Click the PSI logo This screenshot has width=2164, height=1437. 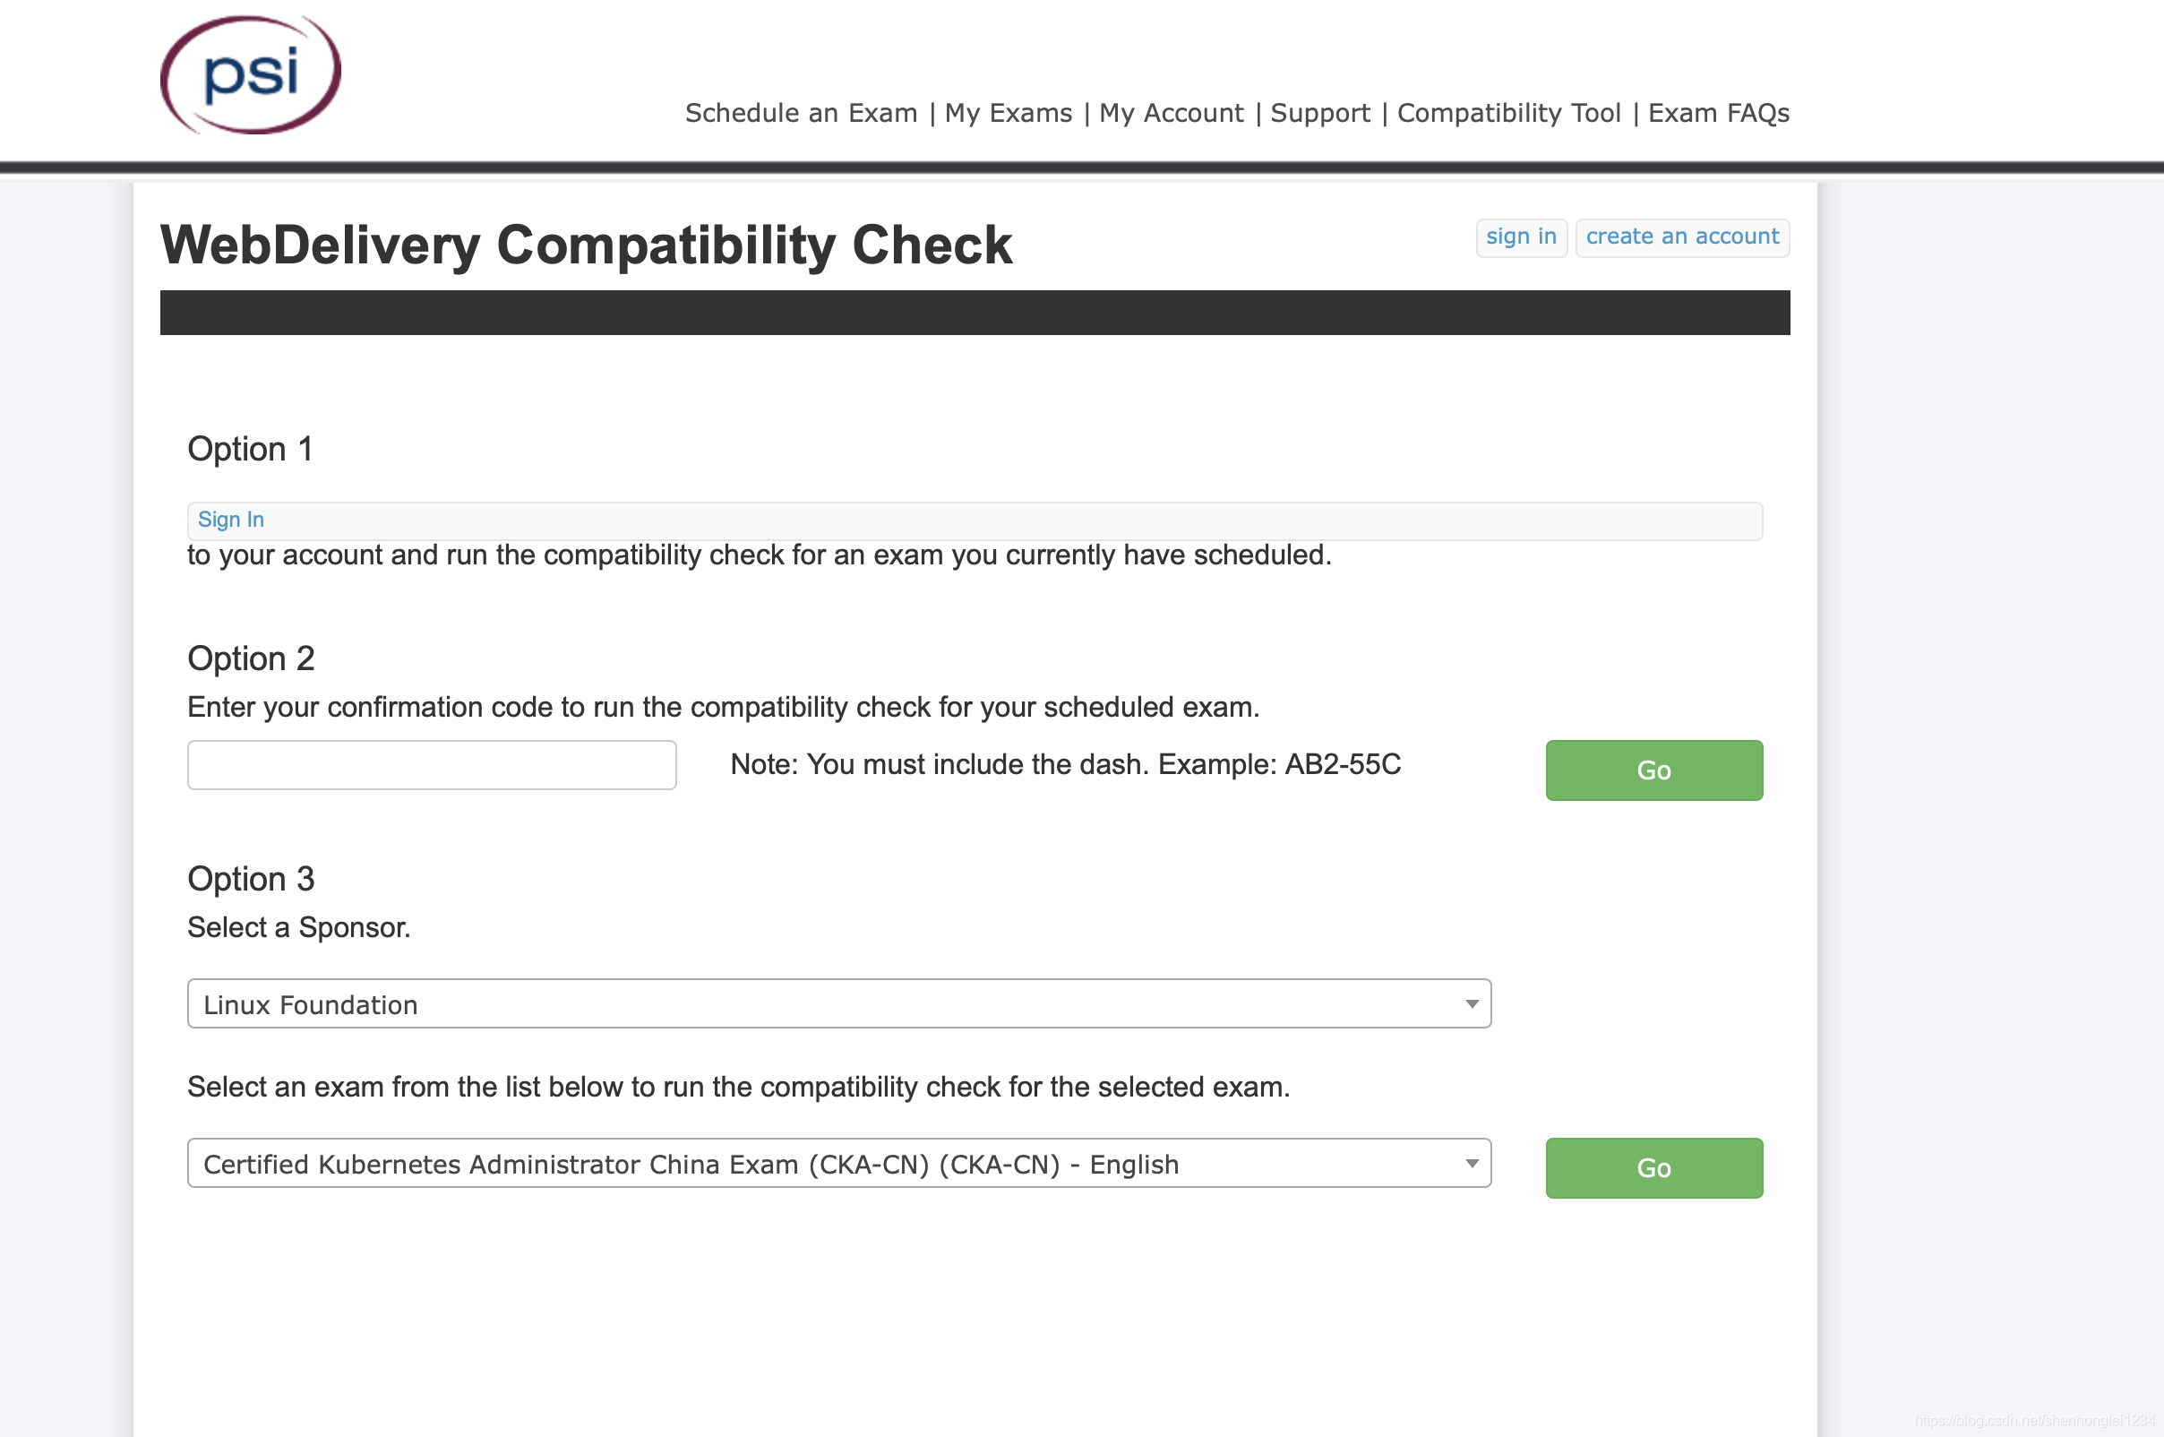click(250, 75)
